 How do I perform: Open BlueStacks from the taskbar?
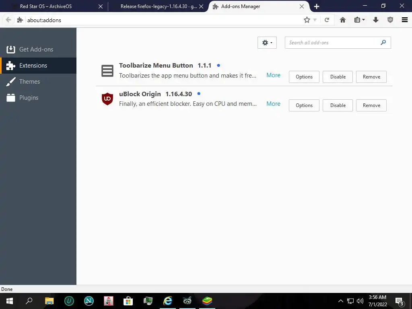207,301
